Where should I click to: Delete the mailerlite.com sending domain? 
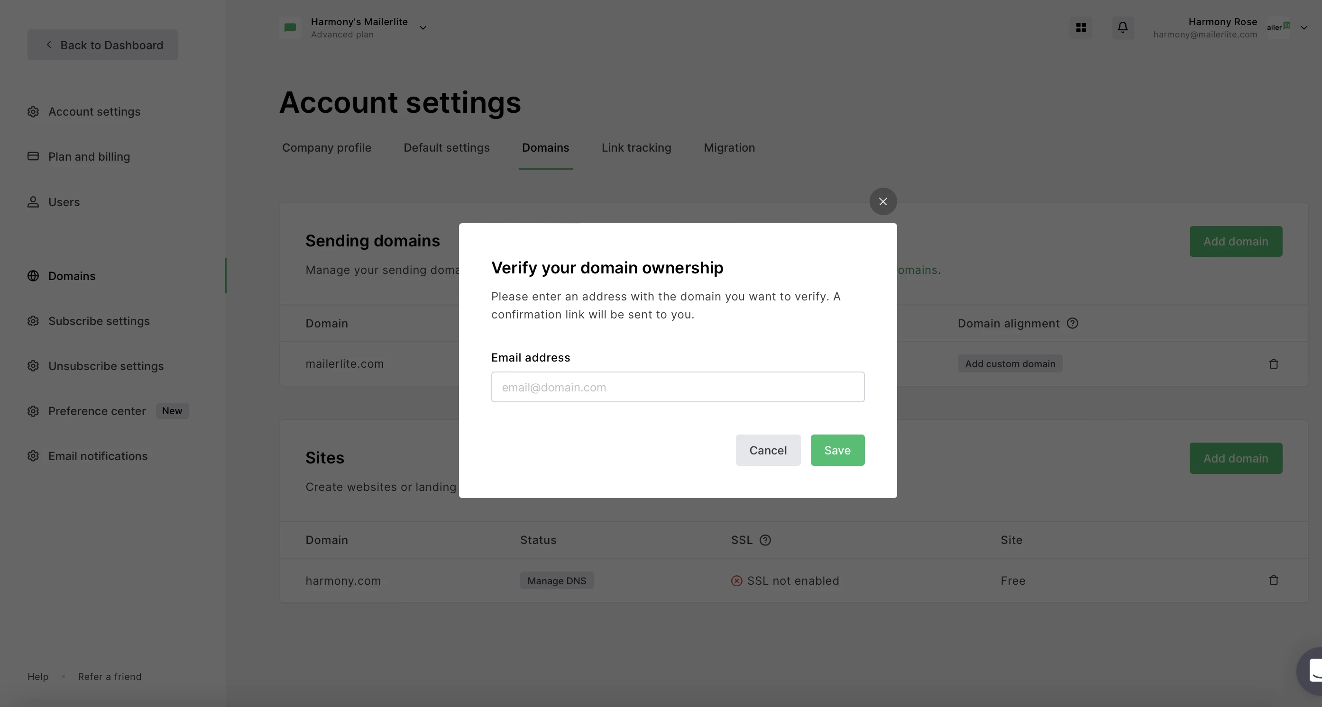(x=1273, y=364)
